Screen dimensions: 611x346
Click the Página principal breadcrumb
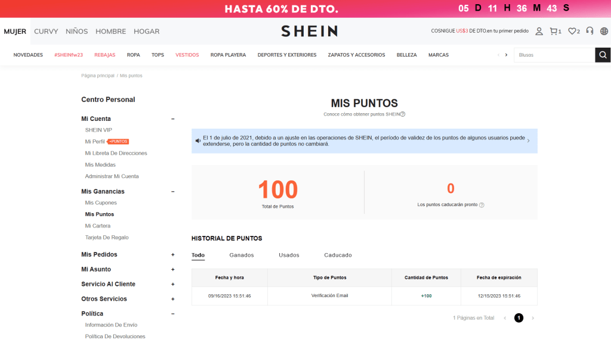98,76
